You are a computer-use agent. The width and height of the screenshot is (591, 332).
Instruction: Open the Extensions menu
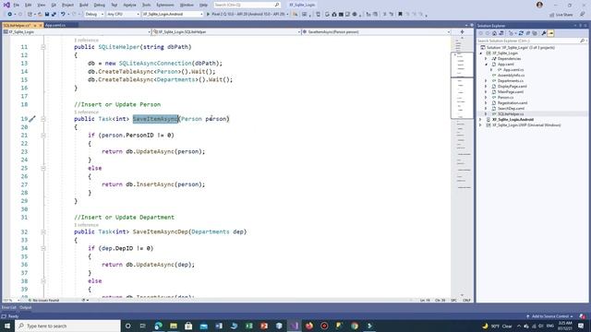coord(165,5)
